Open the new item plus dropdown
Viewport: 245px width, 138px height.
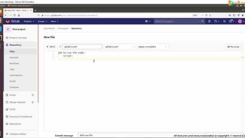click(x=148, y=21)
